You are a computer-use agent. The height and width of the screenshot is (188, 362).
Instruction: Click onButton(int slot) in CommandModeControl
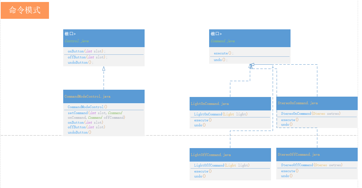(85, 122)
